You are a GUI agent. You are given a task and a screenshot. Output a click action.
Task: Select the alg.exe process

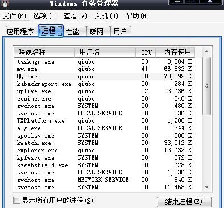(104, 128)
